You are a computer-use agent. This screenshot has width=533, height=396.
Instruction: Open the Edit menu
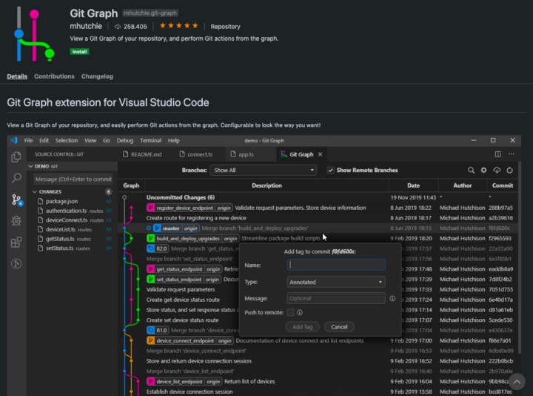tap(44, 141)
